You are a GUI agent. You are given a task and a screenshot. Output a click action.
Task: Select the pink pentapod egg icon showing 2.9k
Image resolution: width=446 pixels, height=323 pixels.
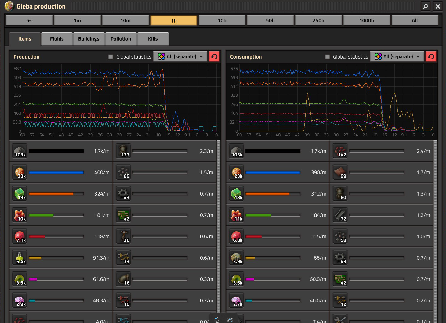point(20,300)
